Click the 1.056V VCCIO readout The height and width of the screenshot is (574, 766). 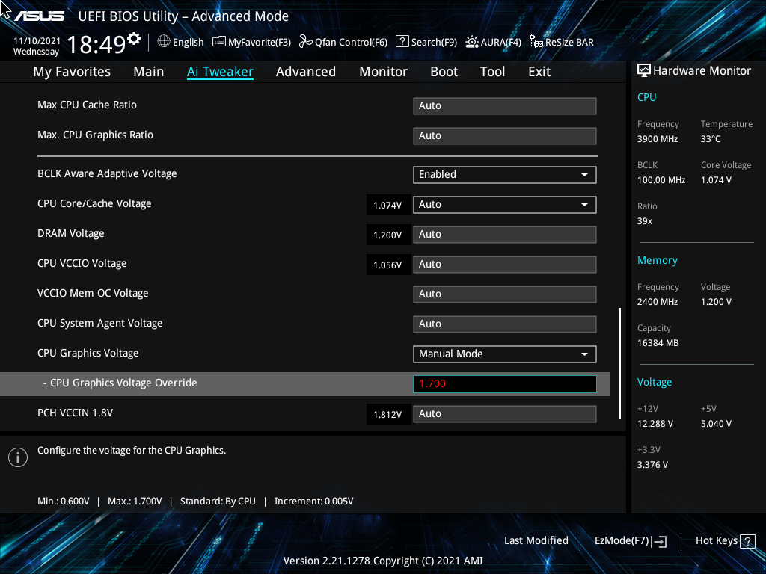(x=387, y=265)
